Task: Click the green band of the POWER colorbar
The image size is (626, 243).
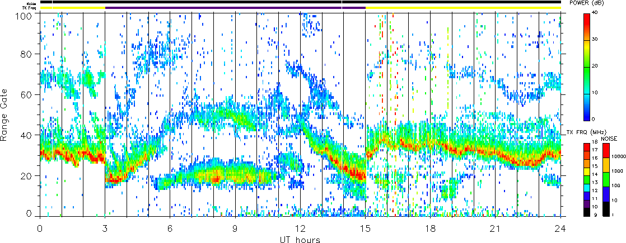Action: pos(587,72)
